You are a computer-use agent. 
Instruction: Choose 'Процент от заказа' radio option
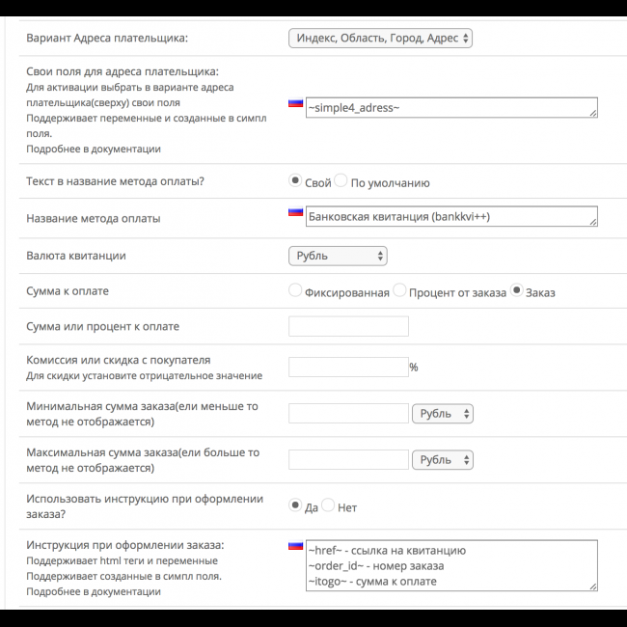point(399,291)
